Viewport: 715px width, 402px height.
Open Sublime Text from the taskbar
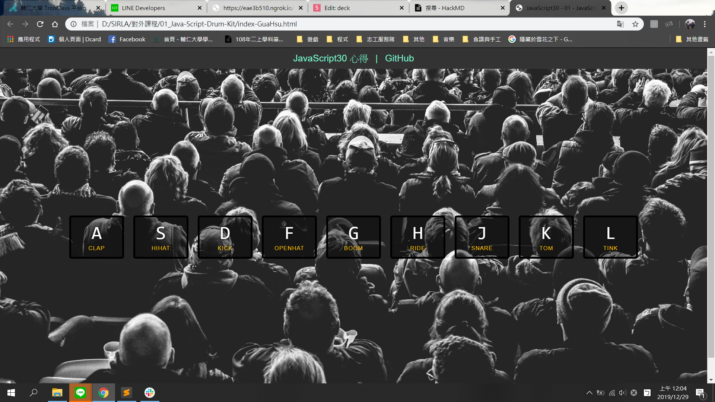(127, 392)
